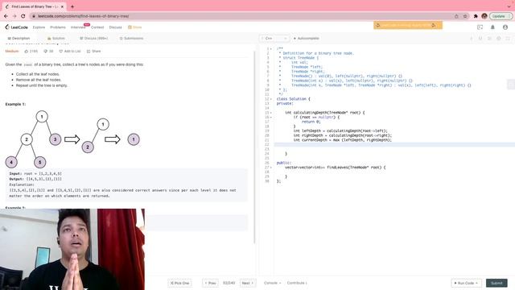Collapse calculatingDepth function at line 15
This screenshot has height=290, width=515.
click(271, 113)
